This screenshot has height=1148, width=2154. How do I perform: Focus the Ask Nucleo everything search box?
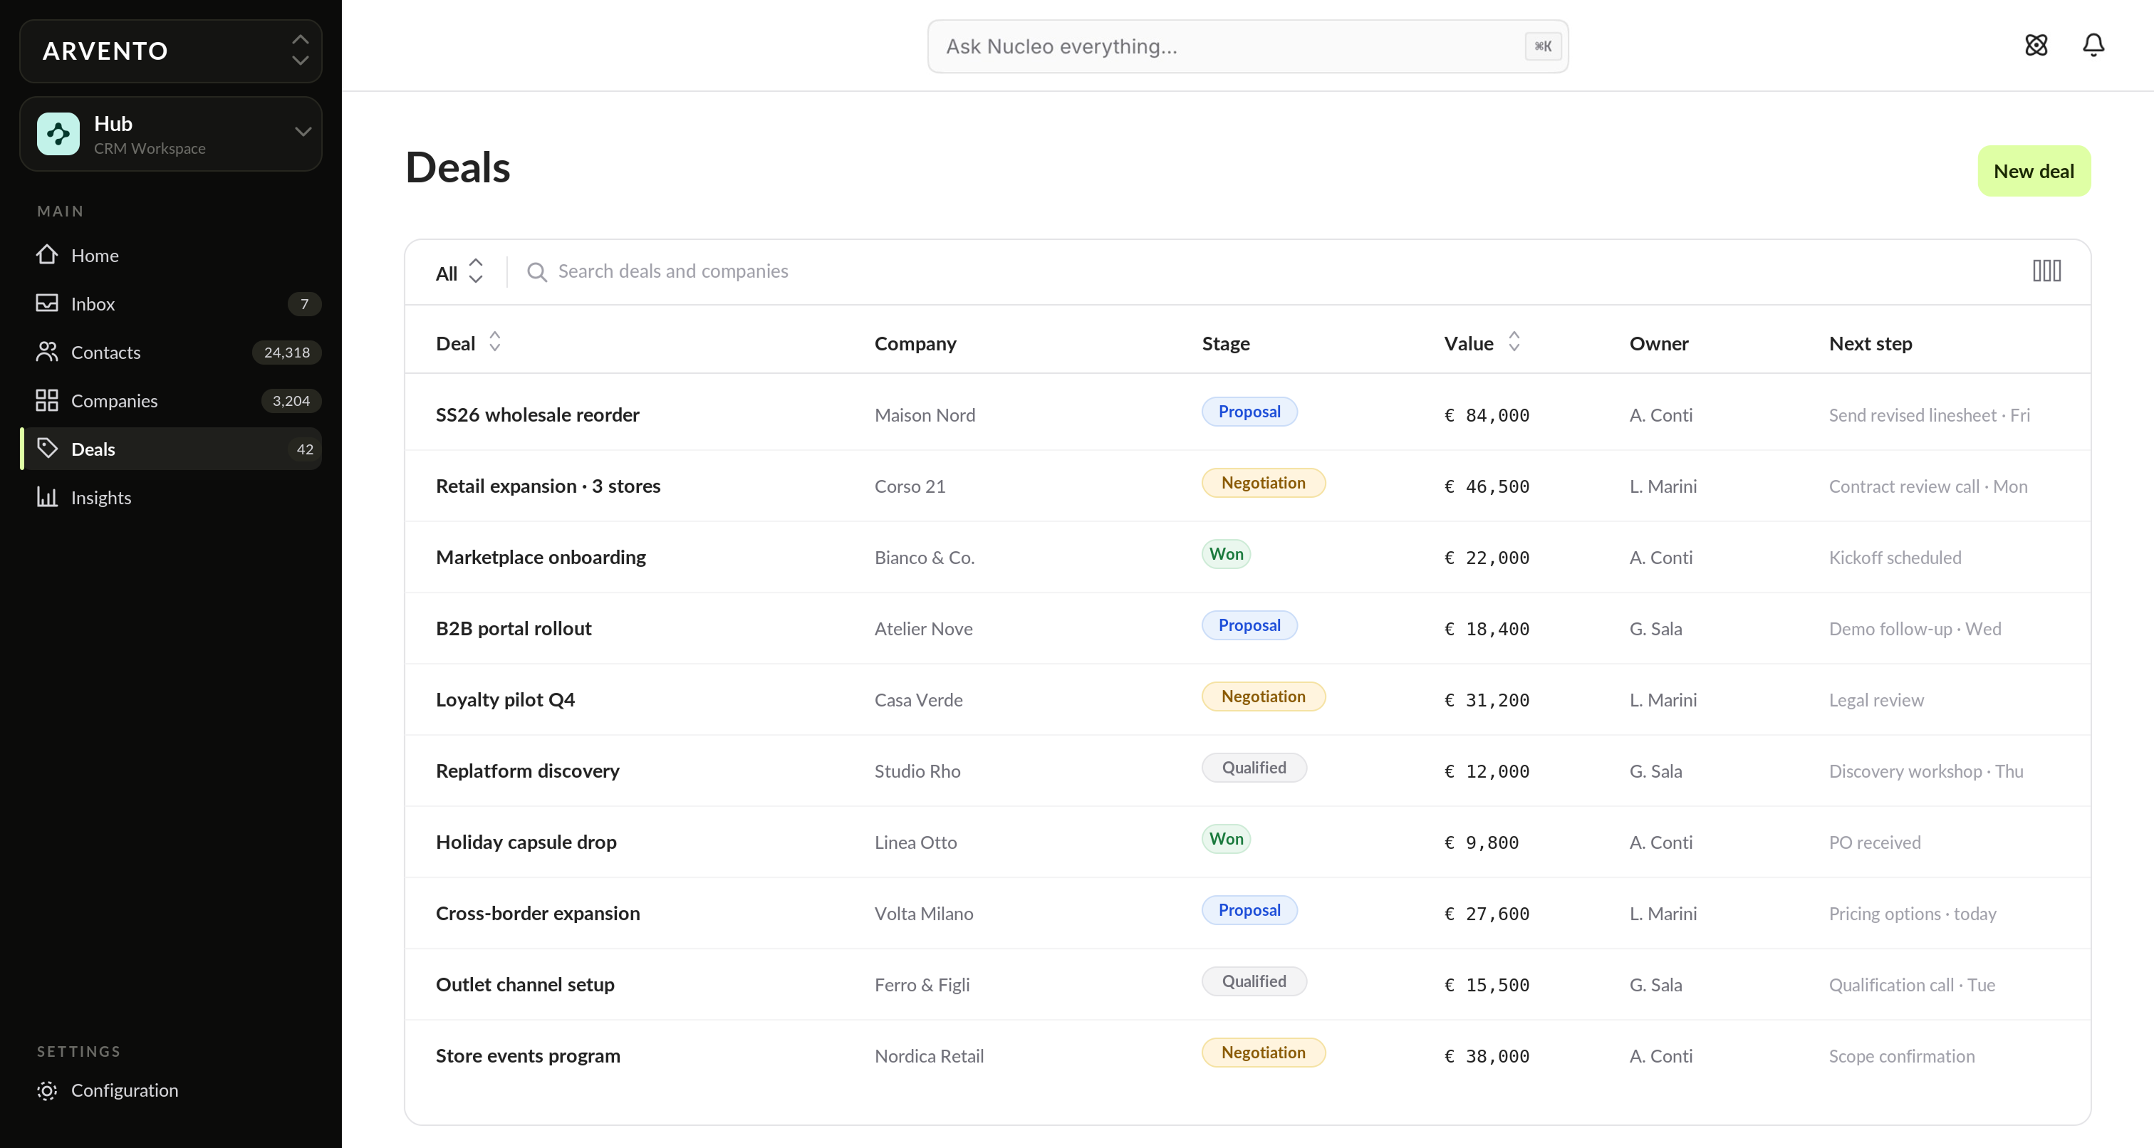pos(1247,47)
